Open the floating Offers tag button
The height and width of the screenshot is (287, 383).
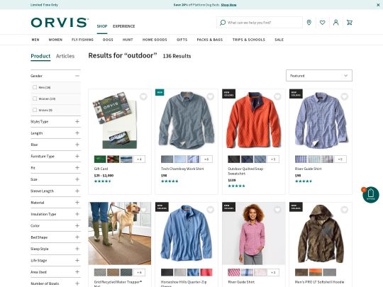(370, 195)
